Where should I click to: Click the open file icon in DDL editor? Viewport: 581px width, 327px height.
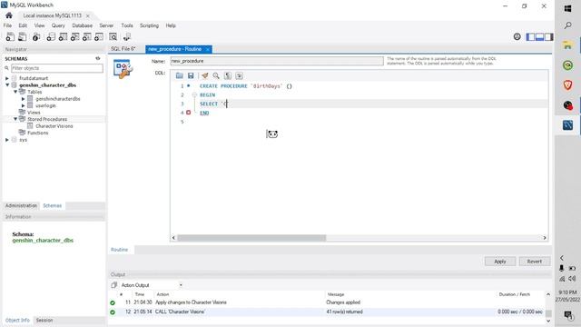(x=180, y=75)
